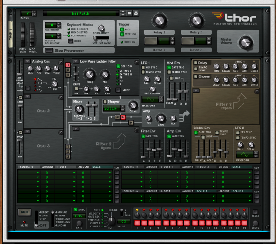Select Mono Retrig keyboard mode

tap(69, 32)
